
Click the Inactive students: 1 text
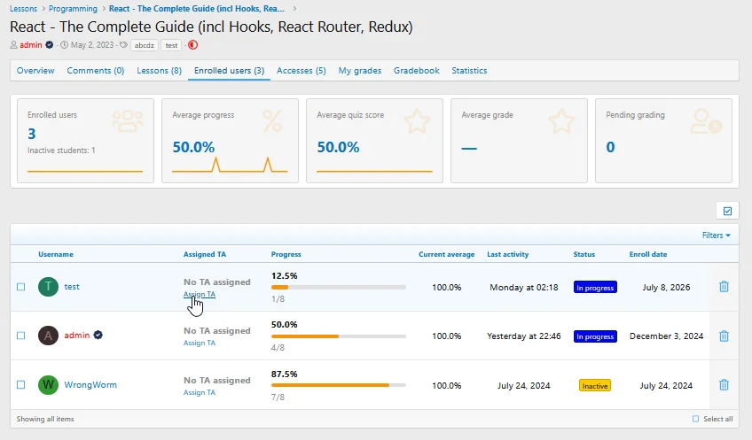(x=61, y=151)
